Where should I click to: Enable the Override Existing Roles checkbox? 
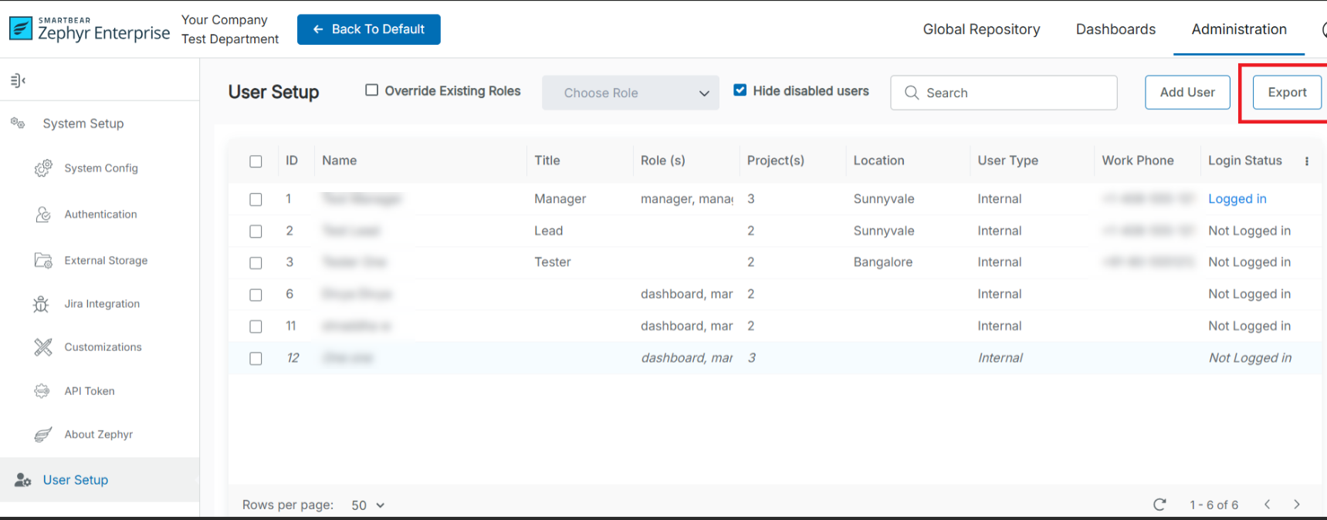point(372,90)
